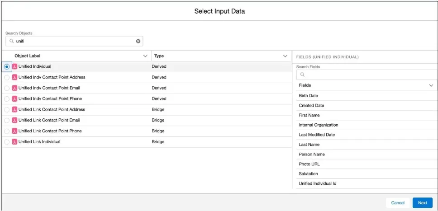Click the Birth Date field entry
438x211 pixels.
(308, 96)
